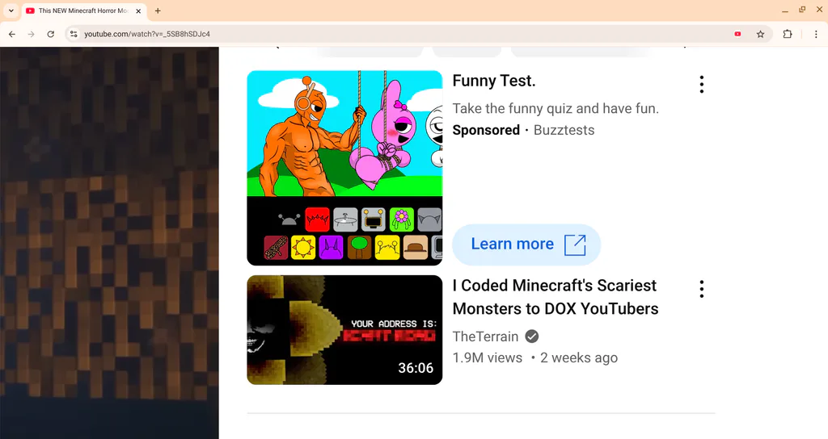Select the Minecraft Horror Mod tab

83,10
